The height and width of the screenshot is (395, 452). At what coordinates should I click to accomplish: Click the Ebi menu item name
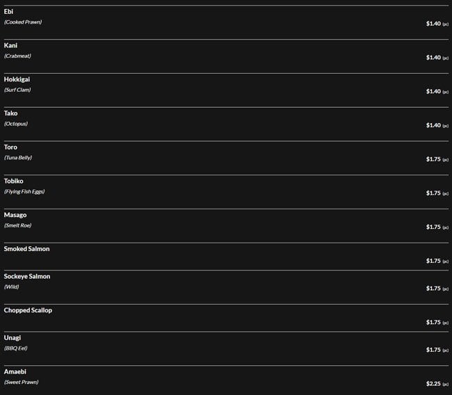[8, 12]
